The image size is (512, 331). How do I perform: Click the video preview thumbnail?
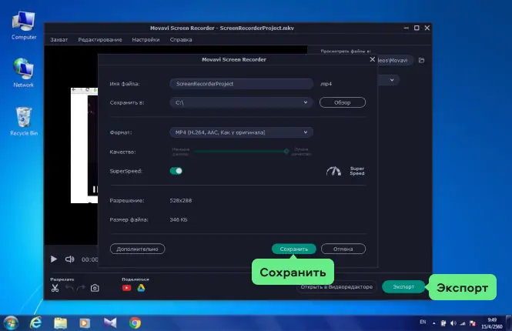click(x=84, y=145)
